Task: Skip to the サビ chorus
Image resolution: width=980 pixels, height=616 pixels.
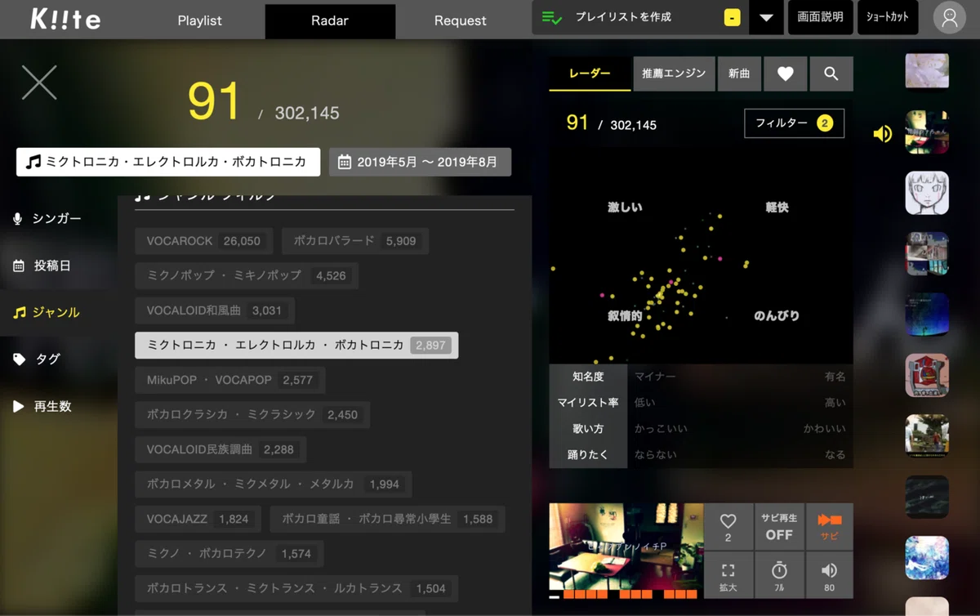Action: tap(830, 526)
